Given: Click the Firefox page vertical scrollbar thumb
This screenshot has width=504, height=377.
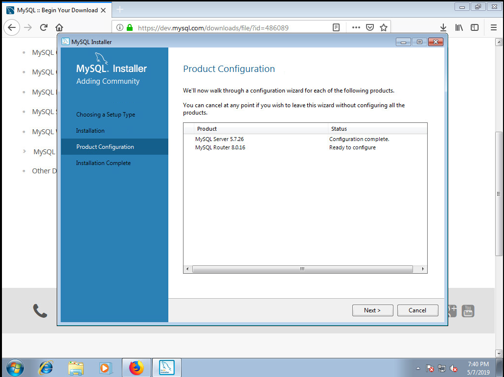Looking at the screenshot, I should point(499,194).
